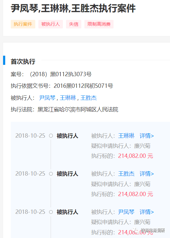Open 尹凤琴 link in third timeline entry
This screenshot has width=170, height=238.
[126, 212]
